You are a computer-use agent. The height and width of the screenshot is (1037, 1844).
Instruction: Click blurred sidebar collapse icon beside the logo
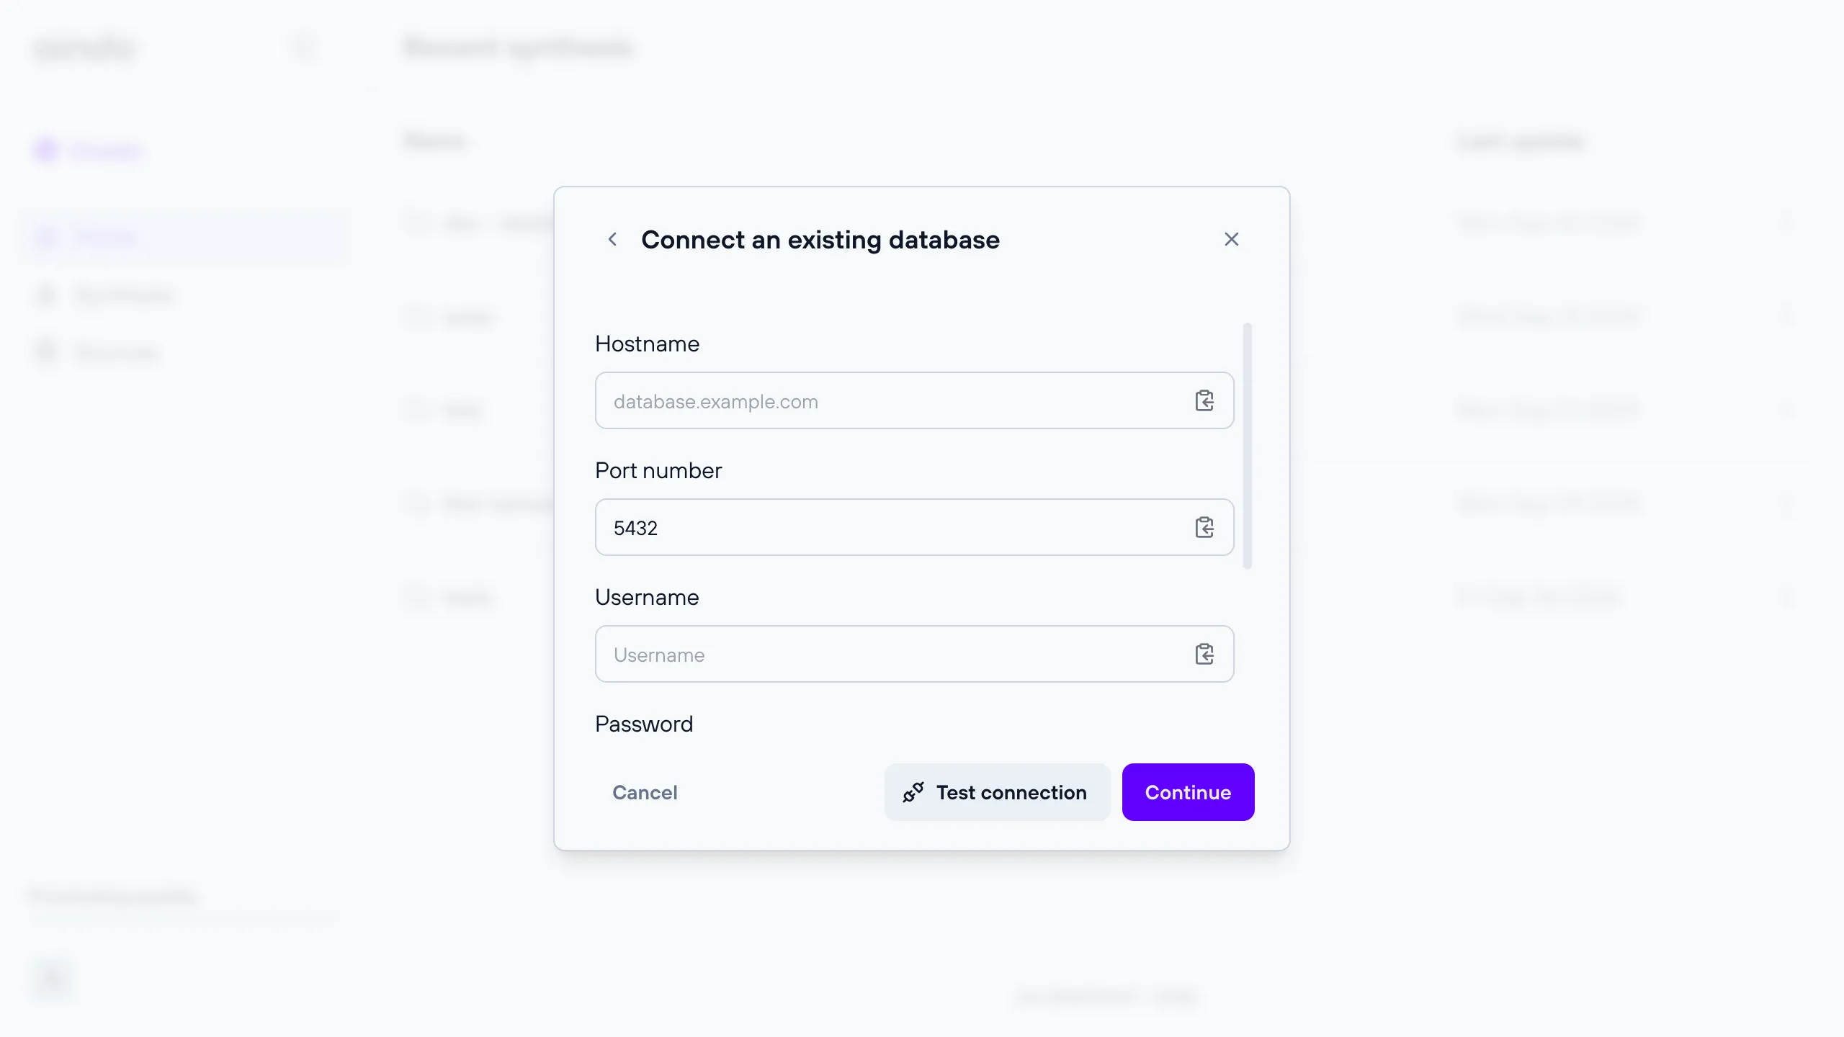(305, 48)
